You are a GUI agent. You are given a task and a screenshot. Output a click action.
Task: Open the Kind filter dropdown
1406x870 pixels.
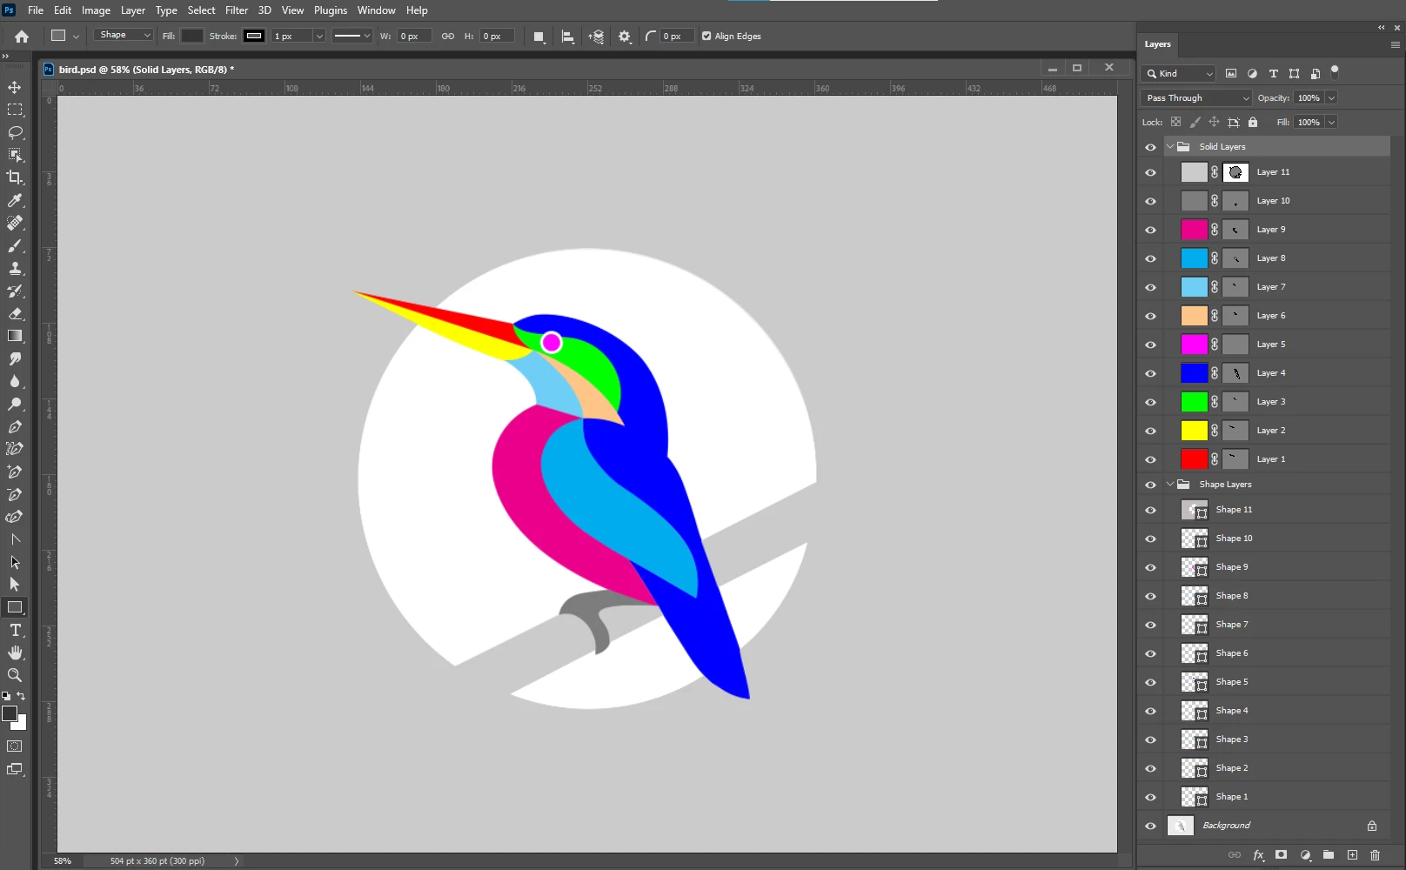click(1178, 74)
